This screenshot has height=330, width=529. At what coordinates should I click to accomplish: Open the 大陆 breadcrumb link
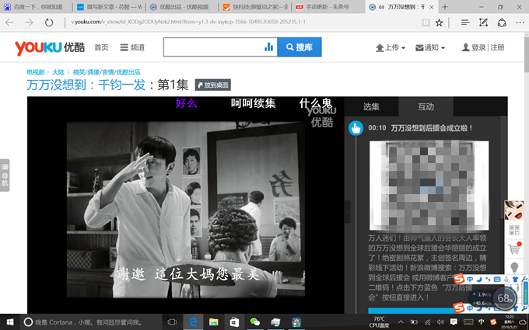[58, 72]
